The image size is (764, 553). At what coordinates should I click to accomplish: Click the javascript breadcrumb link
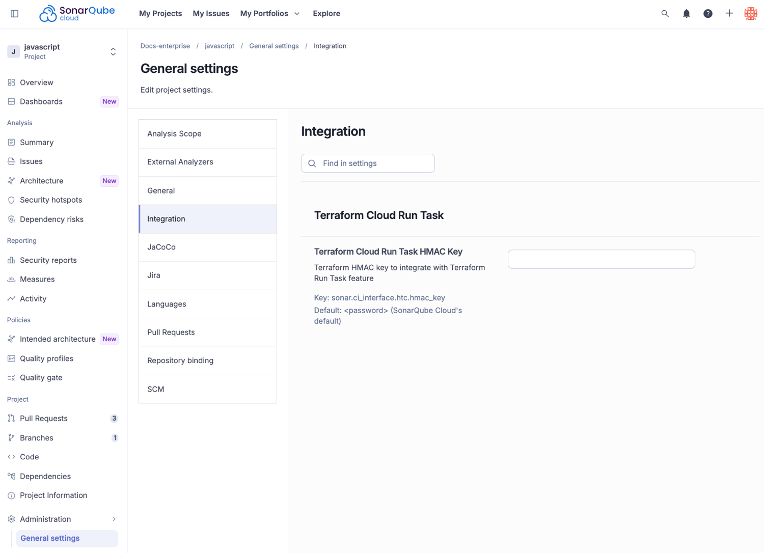(220, 46)
